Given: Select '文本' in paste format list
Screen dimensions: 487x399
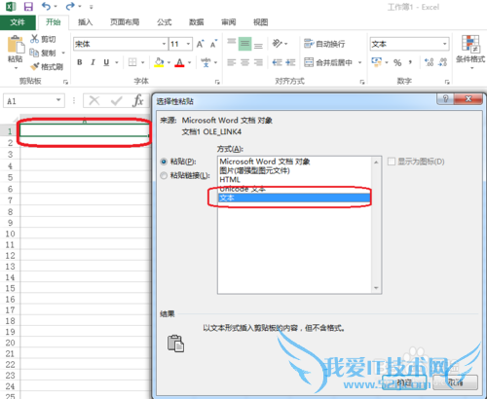Looking at the screenshot, I should (294, 198).
